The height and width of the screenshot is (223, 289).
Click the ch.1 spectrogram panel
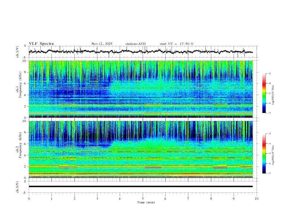pyautogui.click(x=141, y=89)
